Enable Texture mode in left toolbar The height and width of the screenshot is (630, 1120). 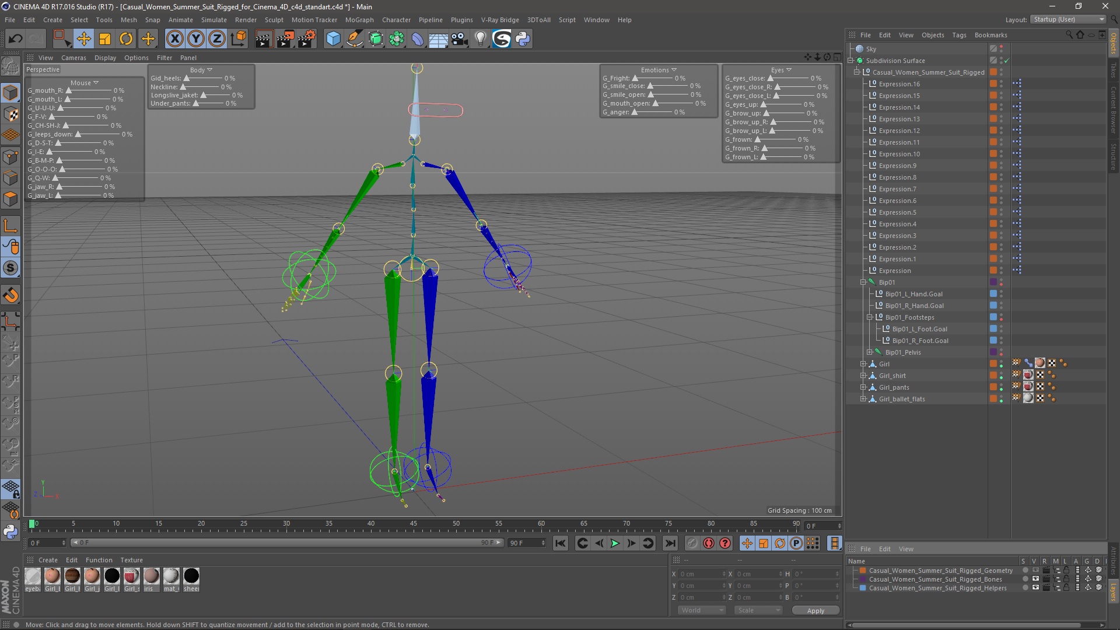(x=10, y=114)
